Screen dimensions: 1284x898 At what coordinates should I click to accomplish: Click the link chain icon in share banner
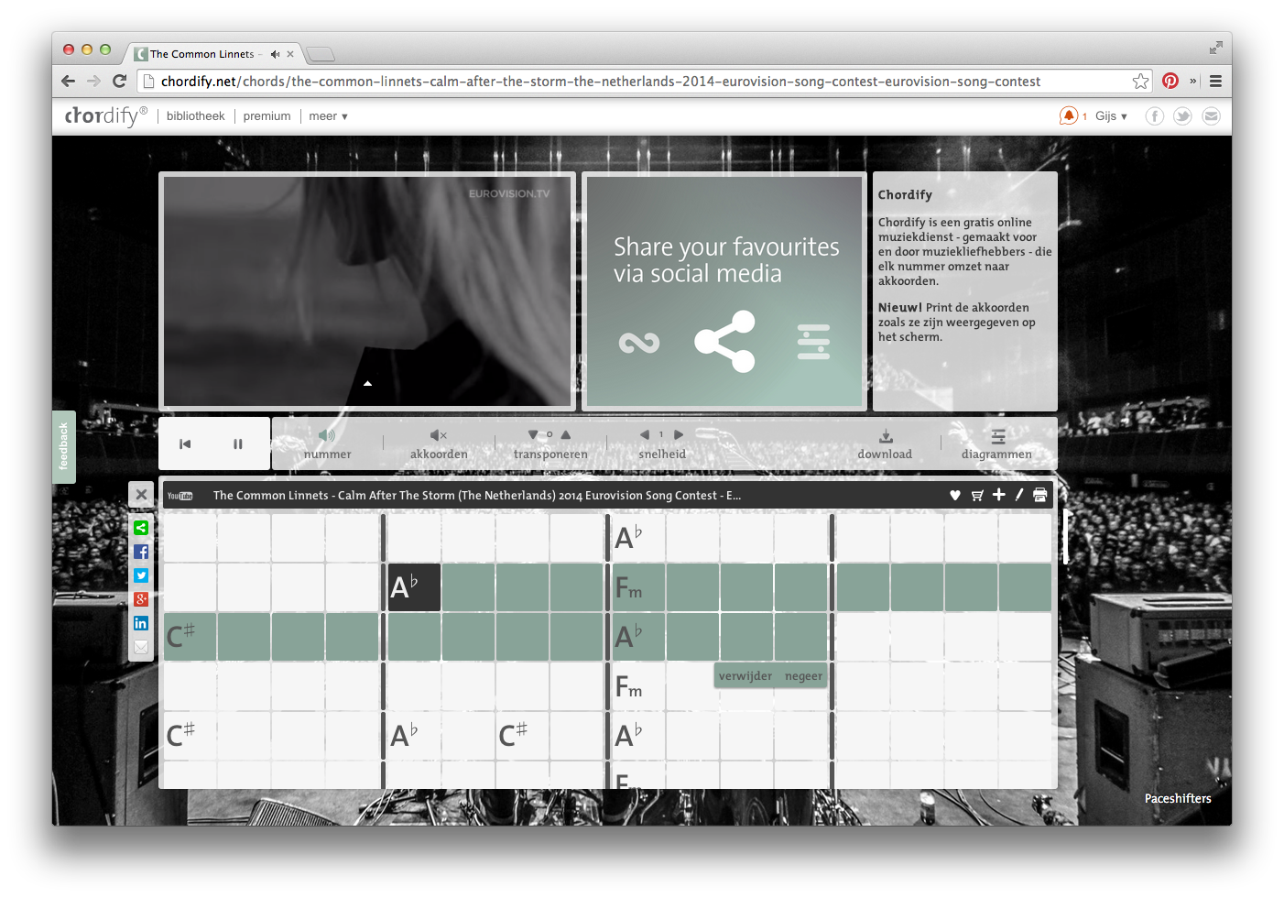[639, 343]
